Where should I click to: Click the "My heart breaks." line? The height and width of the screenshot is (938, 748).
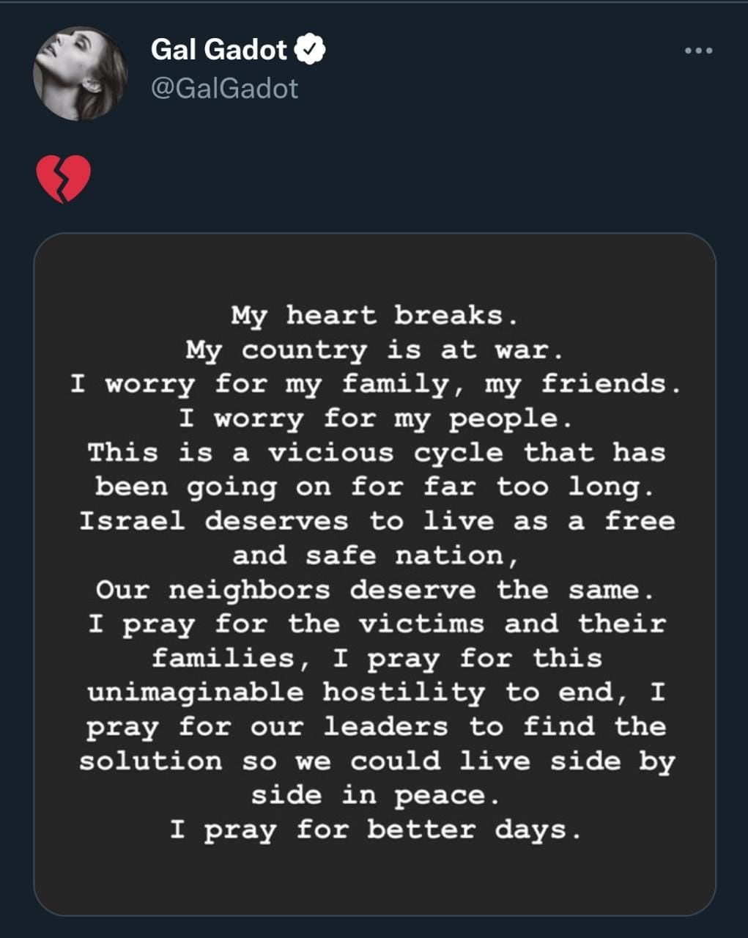375,315
